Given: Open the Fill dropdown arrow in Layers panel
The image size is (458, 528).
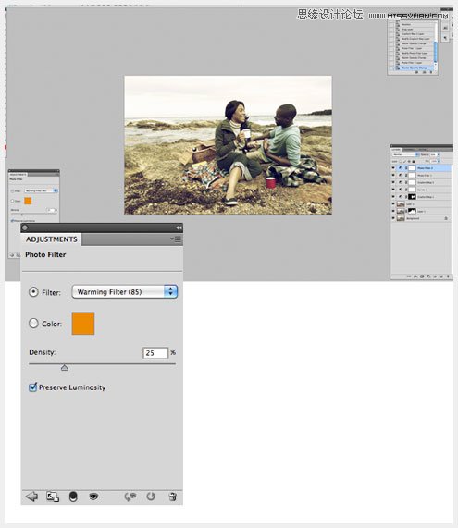Looking at the screenshot, I should pyautogui.click(x=439, y=161).
